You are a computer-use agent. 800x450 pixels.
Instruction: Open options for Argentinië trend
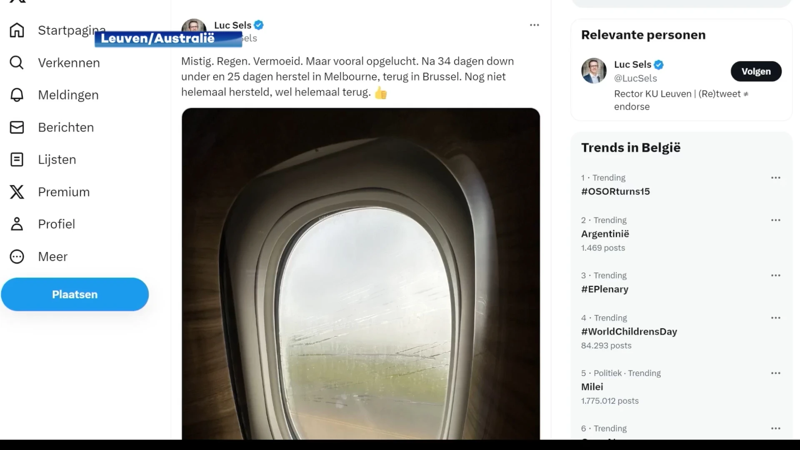tap(775, 220)
